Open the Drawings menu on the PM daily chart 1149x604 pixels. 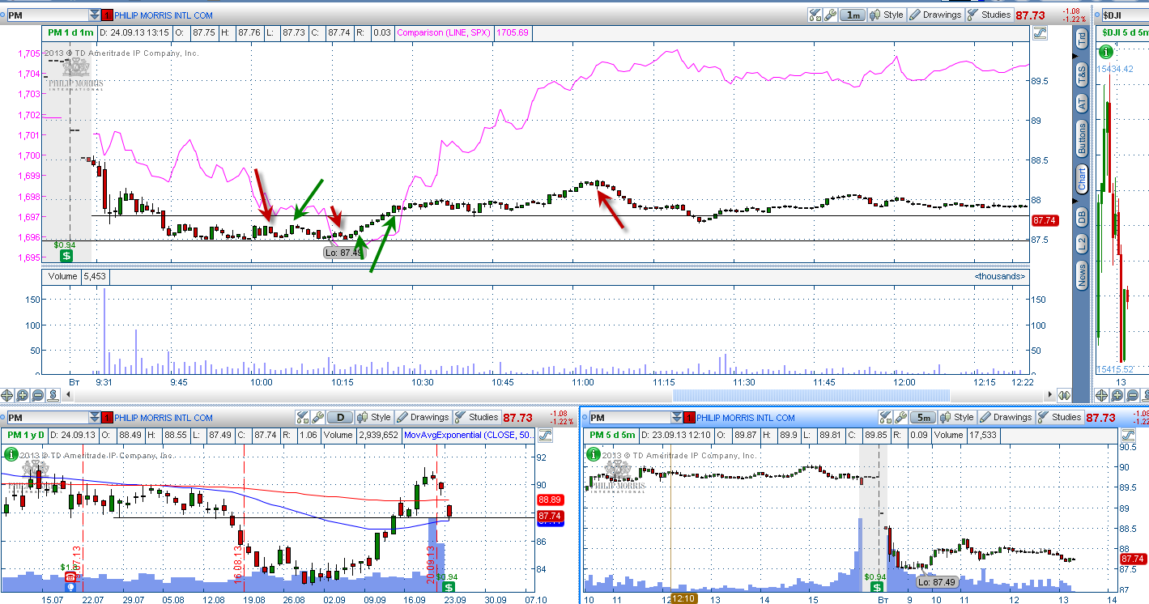(423, 418)
